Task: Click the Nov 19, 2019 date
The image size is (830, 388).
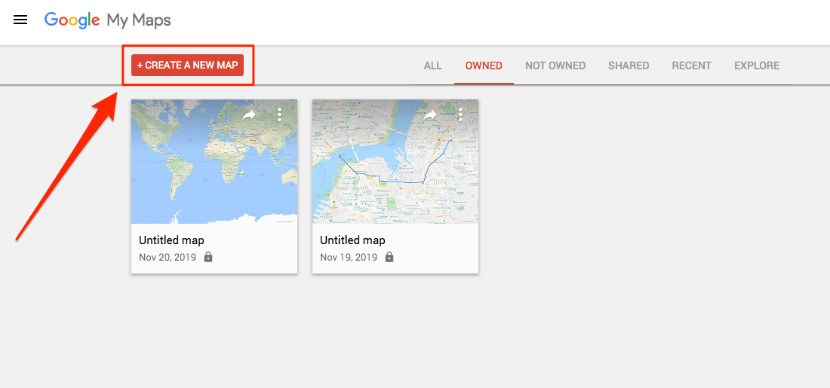Action: tap(349, 258)
